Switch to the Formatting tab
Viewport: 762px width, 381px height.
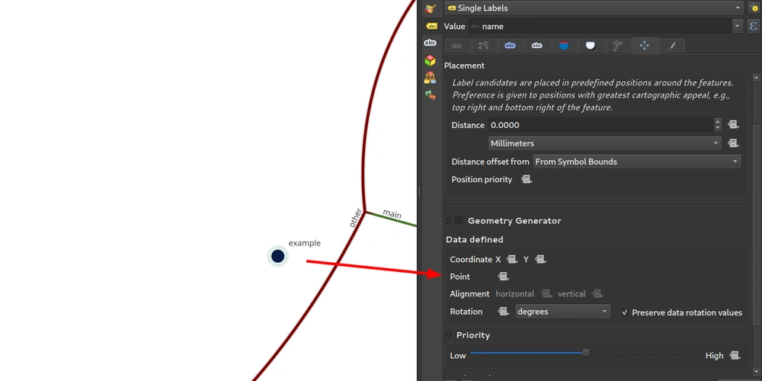(x=484, y=46)
